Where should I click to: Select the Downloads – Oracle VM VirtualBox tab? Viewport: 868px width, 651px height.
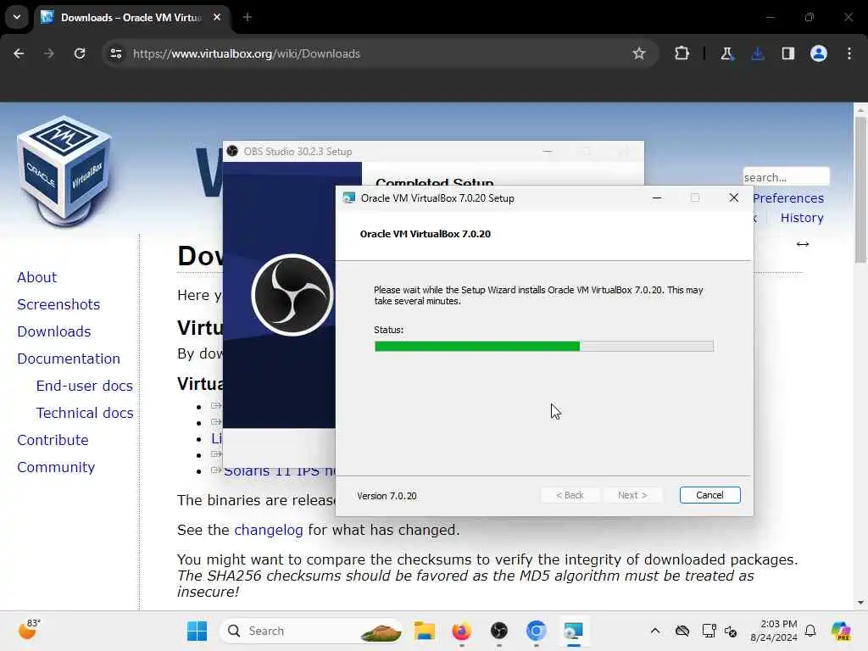click(131, 17)
